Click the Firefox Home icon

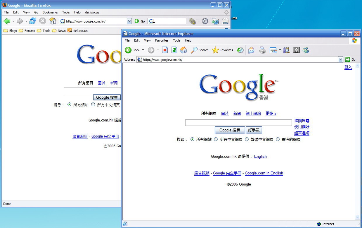(53, 21)
